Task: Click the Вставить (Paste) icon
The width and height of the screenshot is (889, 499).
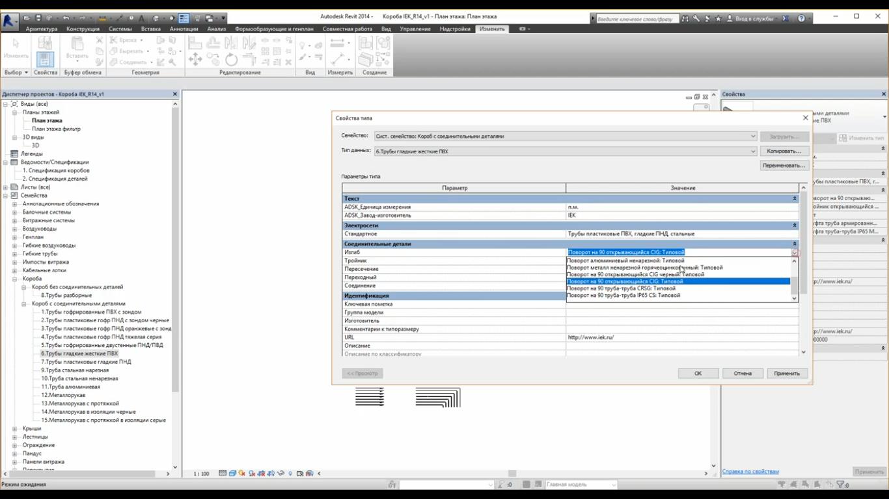Action: tap(76, 47)
